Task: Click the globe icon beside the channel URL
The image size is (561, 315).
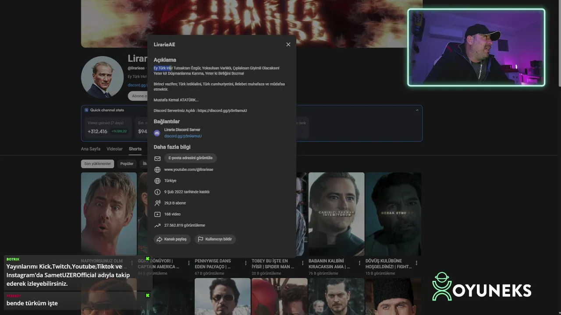Action: pos(157,170)
